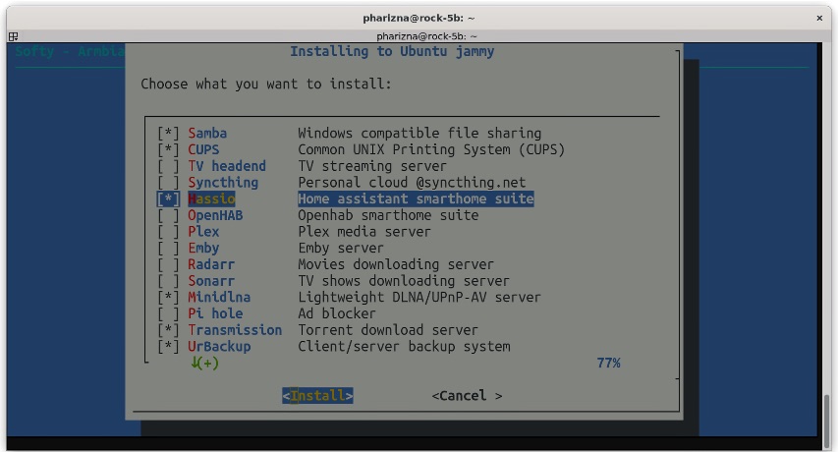
Task: Click the green scroll-down arrow indicator
Action: click(204, 364)
